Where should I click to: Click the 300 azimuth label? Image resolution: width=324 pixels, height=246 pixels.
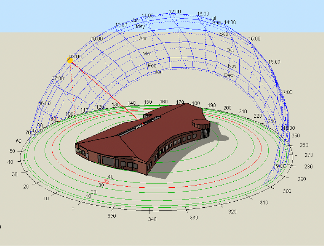(287, 191)
